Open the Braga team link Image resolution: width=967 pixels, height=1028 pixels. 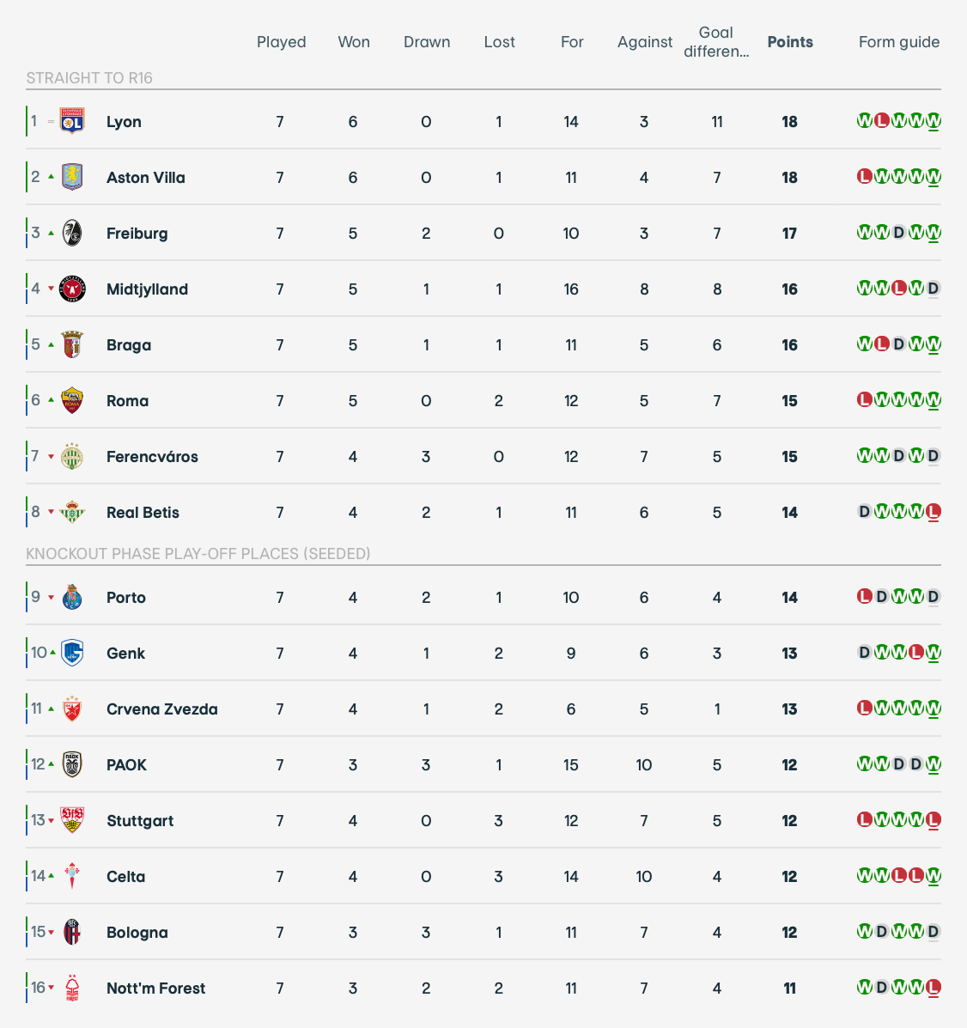pyautogui.click(x=129, y=345)
